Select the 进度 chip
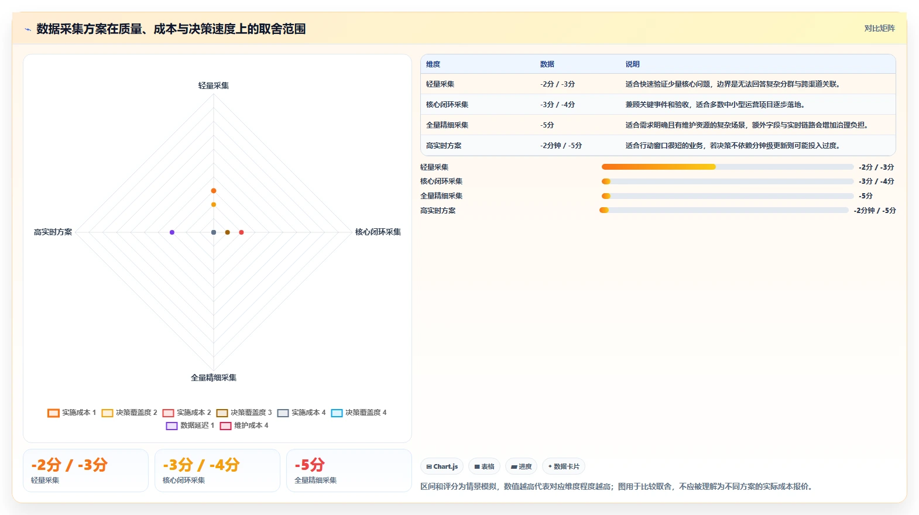919x515 pixels. point(521,466)
